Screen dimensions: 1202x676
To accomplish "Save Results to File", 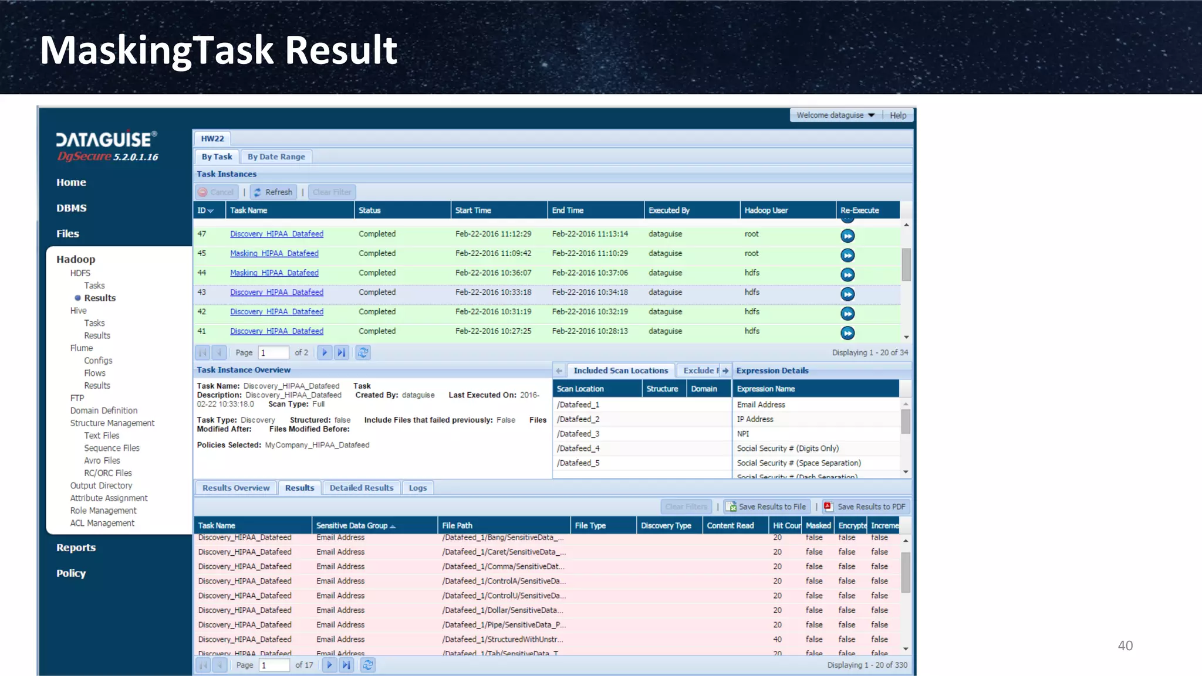I will tap(767, 507).
